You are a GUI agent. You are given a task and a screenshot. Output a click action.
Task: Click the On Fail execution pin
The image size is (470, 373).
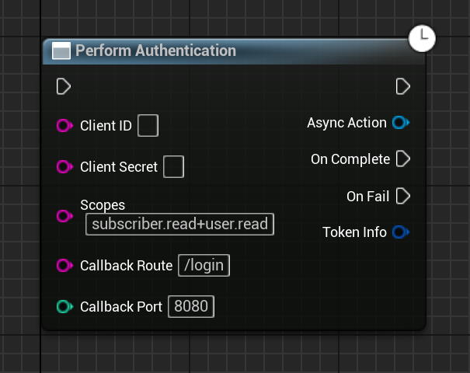coord(403,196)
